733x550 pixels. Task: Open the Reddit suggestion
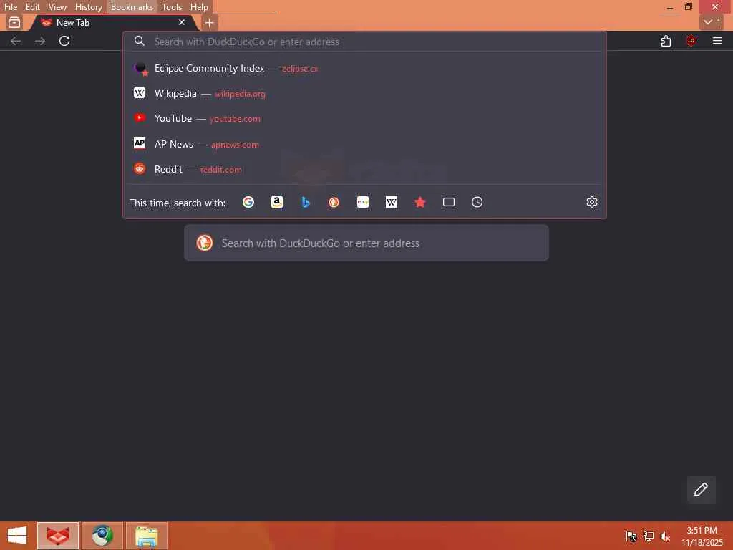[364, 169]
